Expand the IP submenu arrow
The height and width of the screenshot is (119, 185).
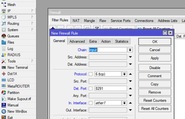click(32, 11)
